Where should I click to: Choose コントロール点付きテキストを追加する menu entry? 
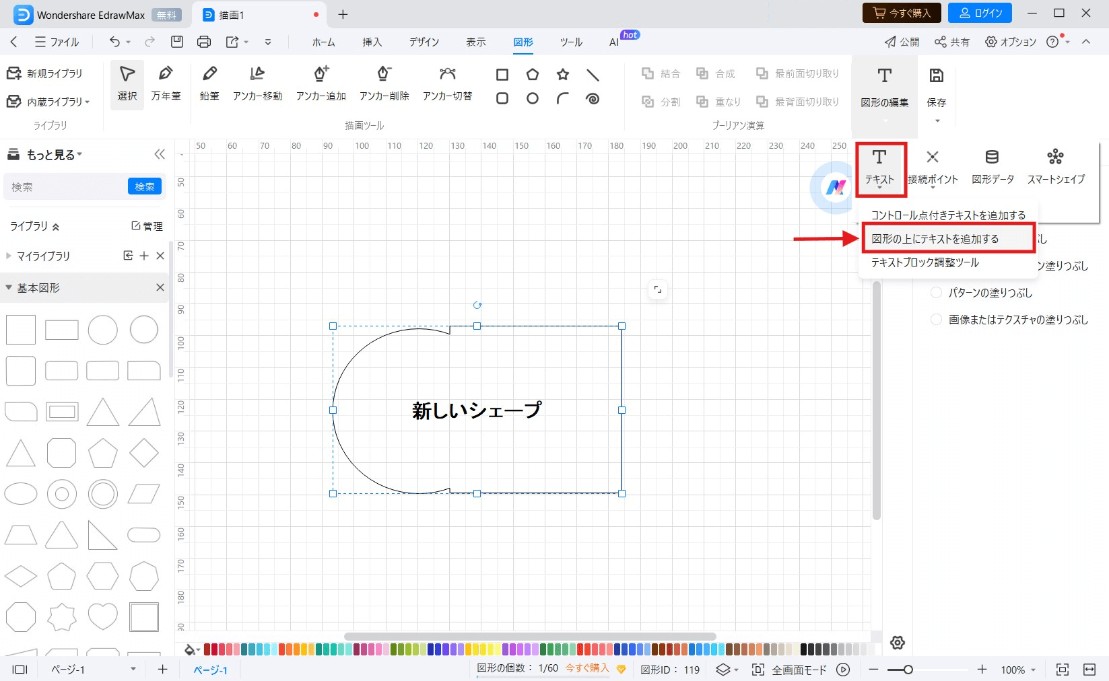pyautogui.click(x=948, y=215)
